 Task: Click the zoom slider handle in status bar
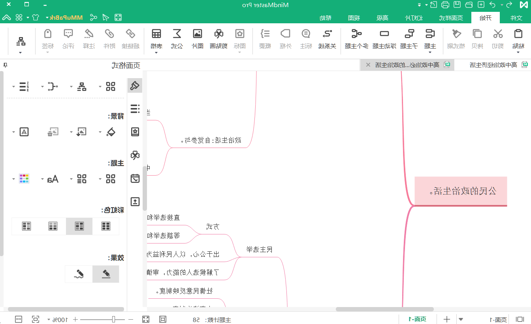(113, 319)
